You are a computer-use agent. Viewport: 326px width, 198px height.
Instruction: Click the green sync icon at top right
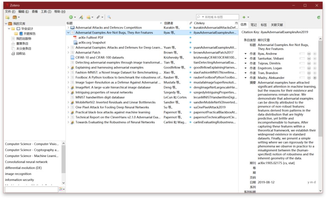coord(319,17)
